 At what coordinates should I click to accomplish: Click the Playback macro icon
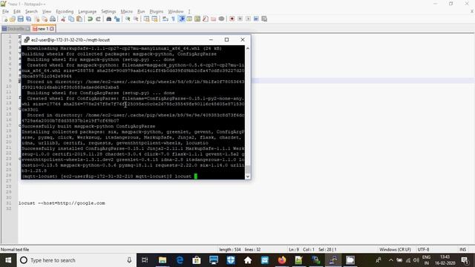click(x=248, y=19)
